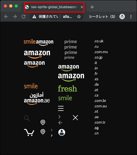Open a new tab with plus button
Screen dimensions: 137x155
92,7
